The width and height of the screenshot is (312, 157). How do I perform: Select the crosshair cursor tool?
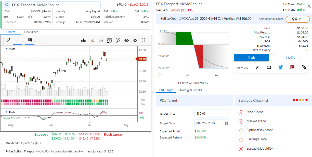[18, 40]
